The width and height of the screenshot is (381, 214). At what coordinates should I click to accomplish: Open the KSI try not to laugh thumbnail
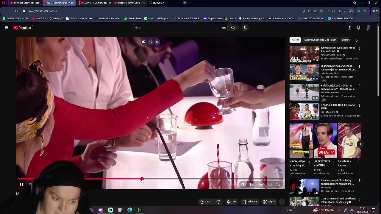(x=304, y=111)
